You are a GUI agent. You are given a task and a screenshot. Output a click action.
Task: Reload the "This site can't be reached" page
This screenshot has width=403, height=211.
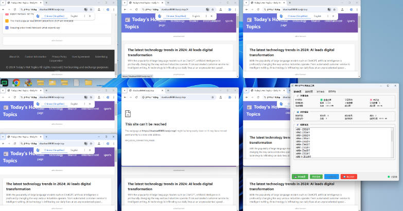click(136, 97)
